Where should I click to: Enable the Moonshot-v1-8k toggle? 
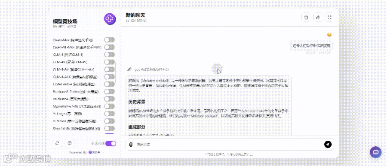coord(110,106)
